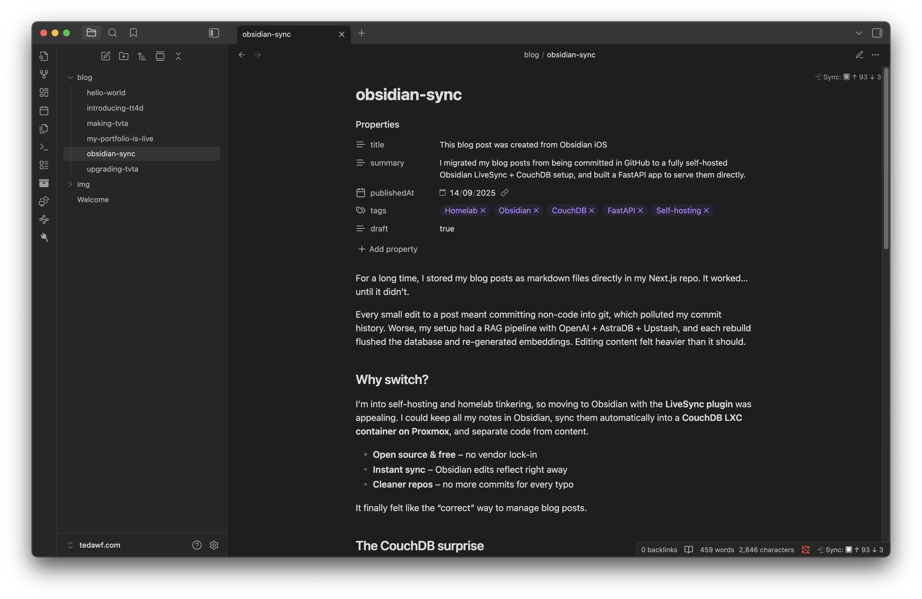
Task: Open the making-tvta note
Action: (x=107, y=123)
